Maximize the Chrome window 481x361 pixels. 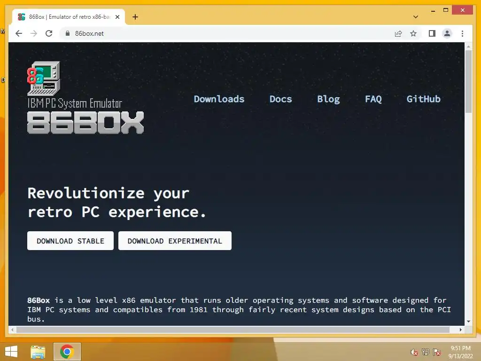click(446, 10)
